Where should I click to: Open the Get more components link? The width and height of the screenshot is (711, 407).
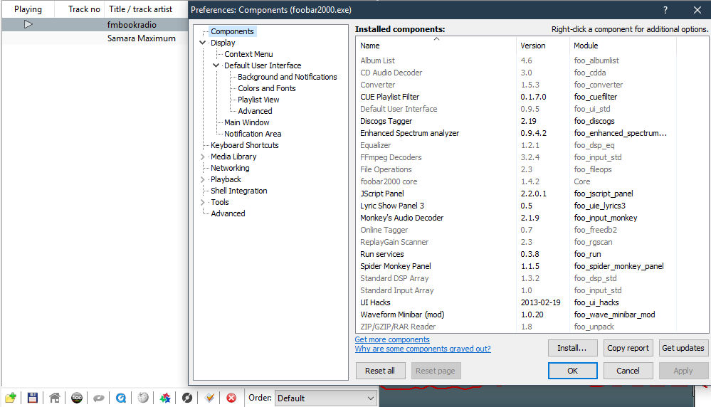[x=392, y=339]
